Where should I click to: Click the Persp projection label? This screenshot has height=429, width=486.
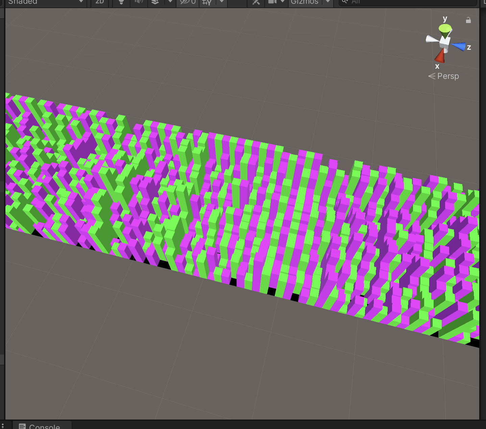(447, 76)
